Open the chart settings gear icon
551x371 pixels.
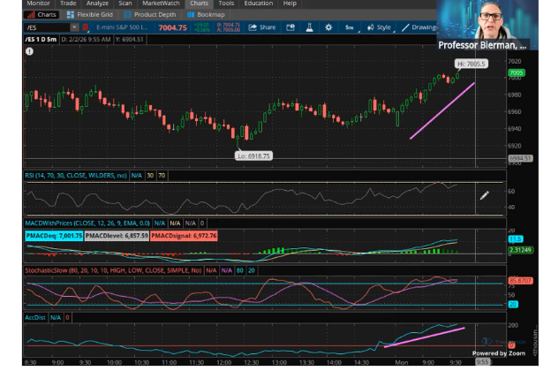pyautogui.click(x=329, y=27)
